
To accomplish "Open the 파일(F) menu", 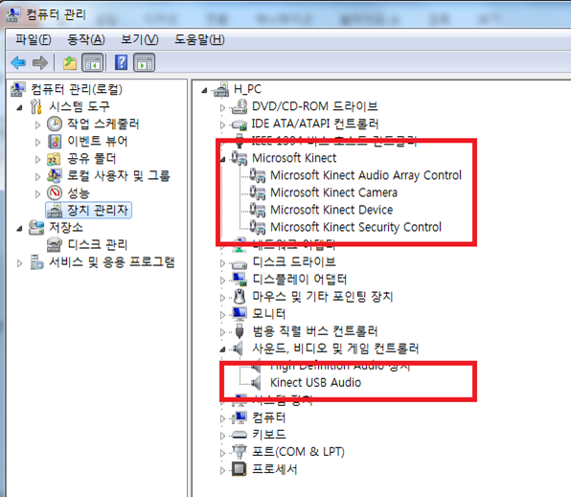I will click(34, 39).
